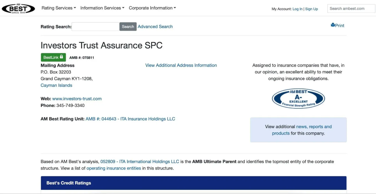Viewport: 376px width, 194px height.
Task: Visit www.investors-trust.com website link
Action: tap(77, 99)
